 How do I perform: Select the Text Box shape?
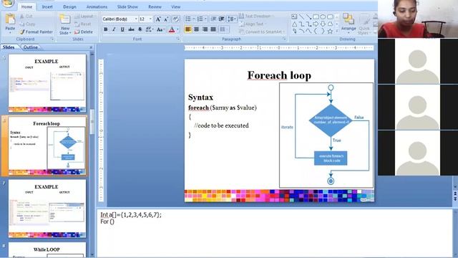[294, 16]
